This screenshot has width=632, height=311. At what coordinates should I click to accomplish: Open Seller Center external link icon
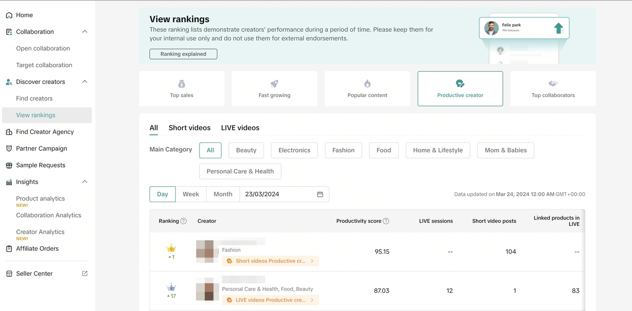click(85, 273)
